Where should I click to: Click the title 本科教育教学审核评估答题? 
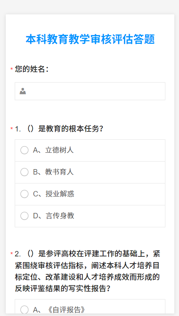click(x=90, y=39)
